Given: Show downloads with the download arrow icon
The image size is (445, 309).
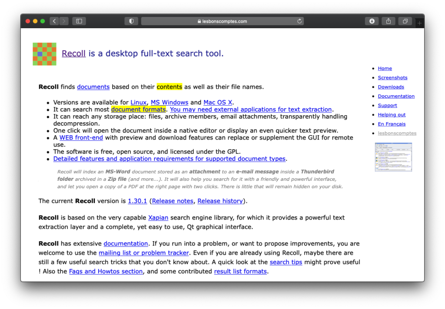Looking at the screenshot, I should click(372, 21).
